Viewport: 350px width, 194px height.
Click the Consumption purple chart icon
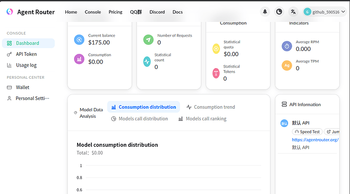tap(79, 59)
